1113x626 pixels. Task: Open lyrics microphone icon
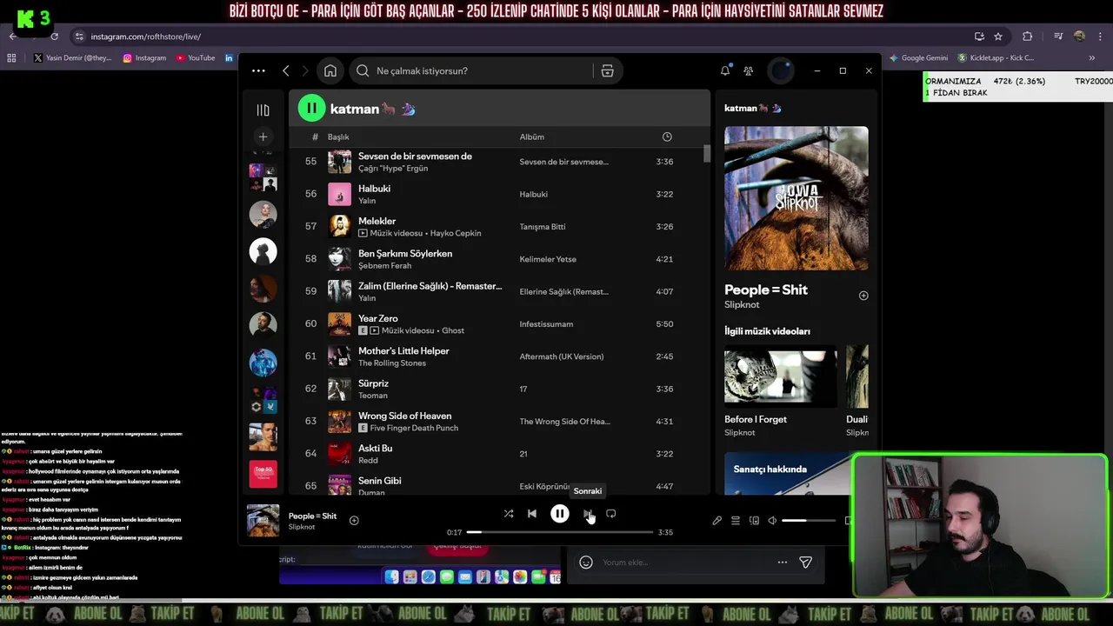[x=716, y=520]
